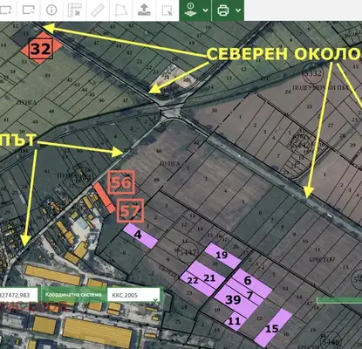Click the Координатна система label
The width and height of the screenshot is (362, 349).
[x=73, y=295]
